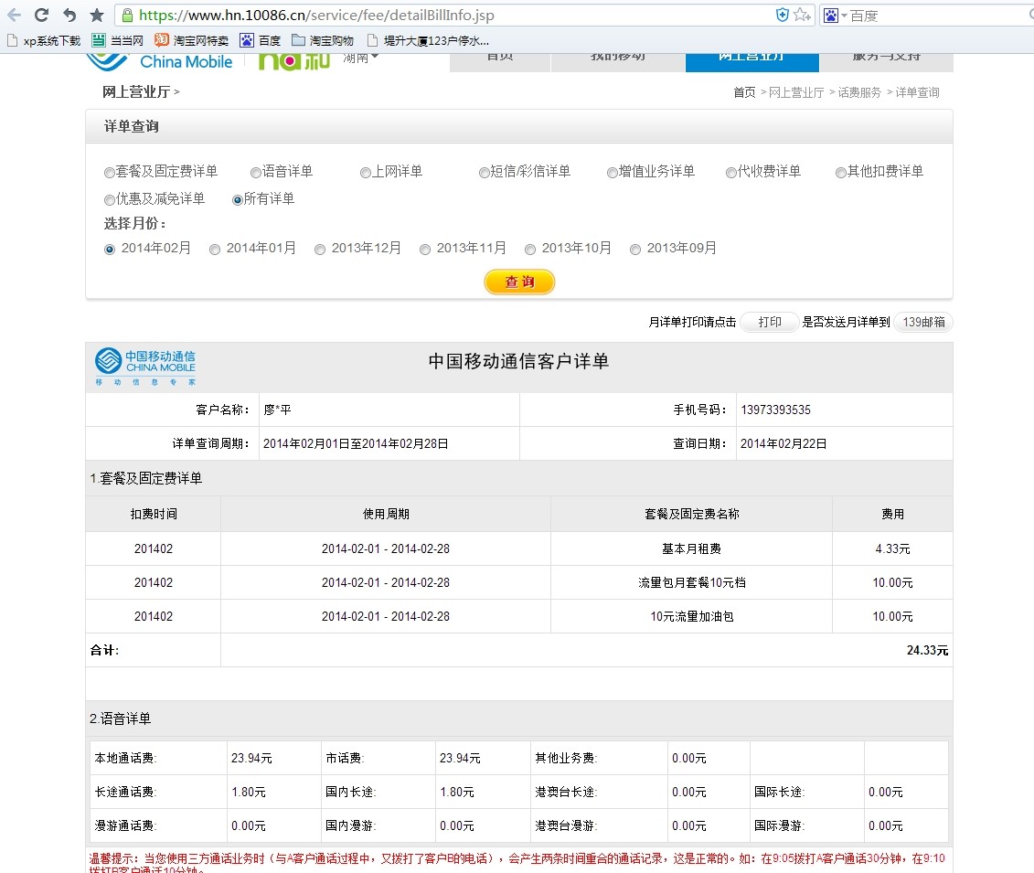Bookmark page with the black star icon
Viewport: 1034px width, 873px height.
97,15
